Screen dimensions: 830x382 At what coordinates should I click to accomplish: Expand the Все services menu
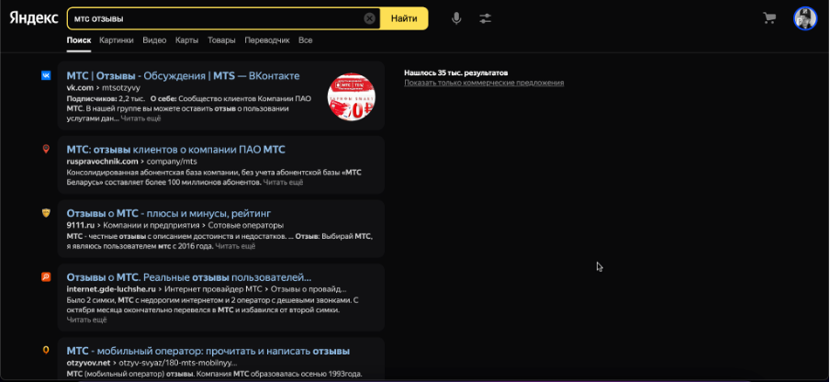point(306,40)
